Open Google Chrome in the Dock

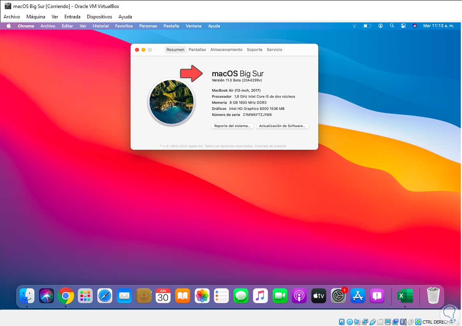66,296
